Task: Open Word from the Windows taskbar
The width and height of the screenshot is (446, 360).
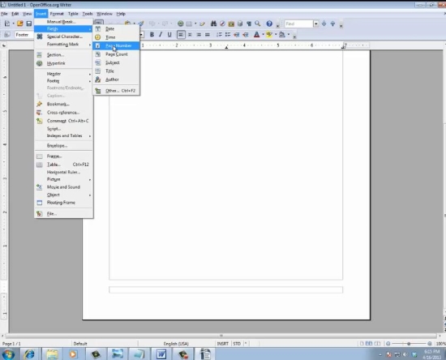Action: click(x=161, y=354)
